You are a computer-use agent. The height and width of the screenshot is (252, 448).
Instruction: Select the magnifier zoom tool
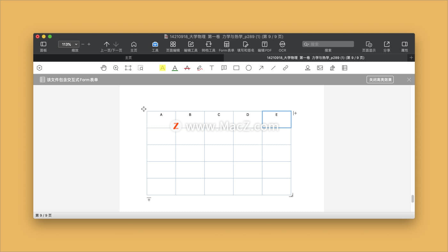click(x=116, y=68)
